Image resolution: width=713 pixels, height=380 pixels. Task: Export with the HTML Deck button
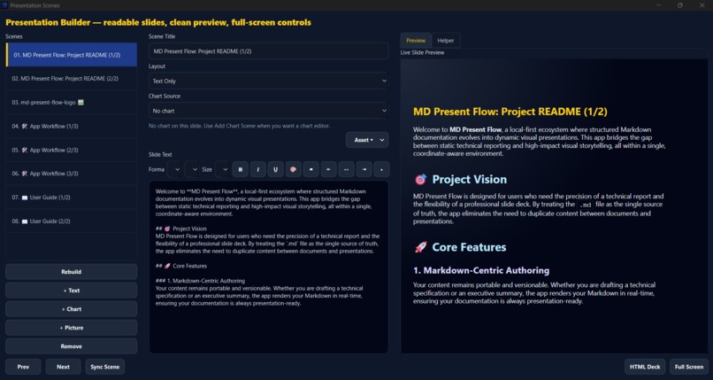pyautogui.click(x=645, y=367)
